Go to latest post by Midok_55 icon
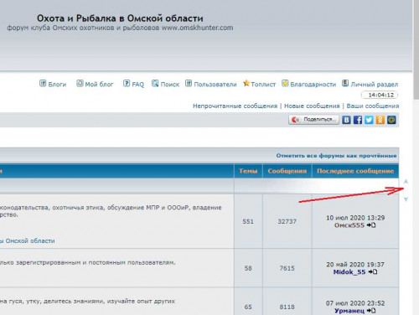The image size is (419, 315). click(373, 271)
